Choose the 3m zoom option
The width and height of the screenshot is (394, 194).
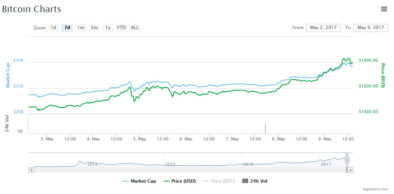coord(94,28)
